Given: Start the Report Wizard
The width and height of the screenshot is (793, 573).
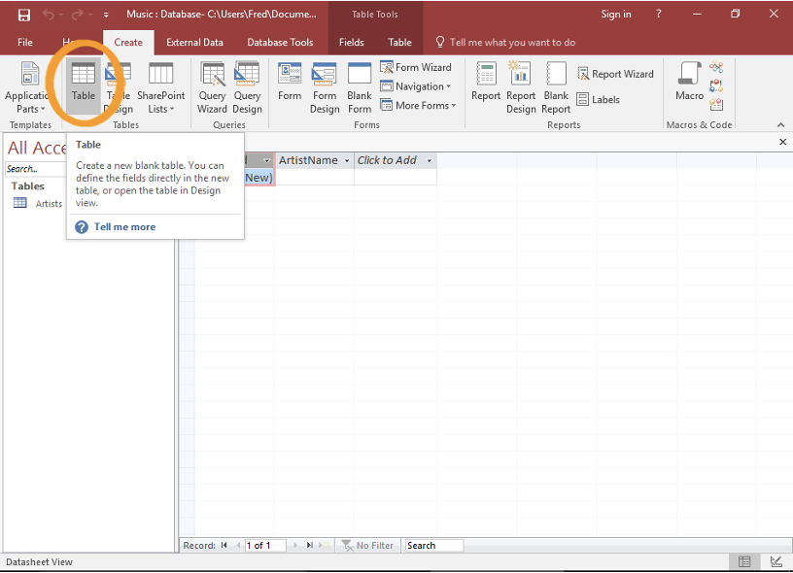Looking at the screenshot, I should click(x=615, y=74).
